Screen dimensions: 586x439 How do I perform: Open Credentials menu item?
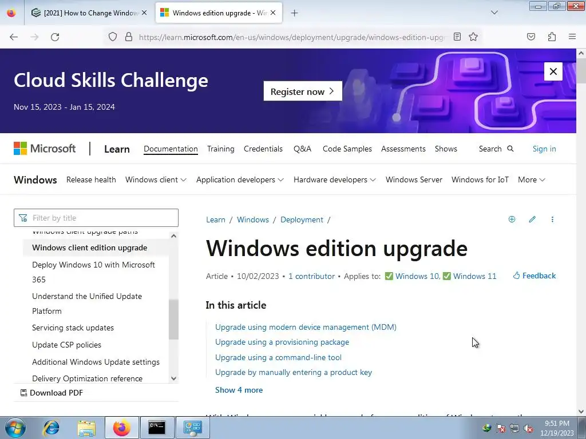point(263,149)
